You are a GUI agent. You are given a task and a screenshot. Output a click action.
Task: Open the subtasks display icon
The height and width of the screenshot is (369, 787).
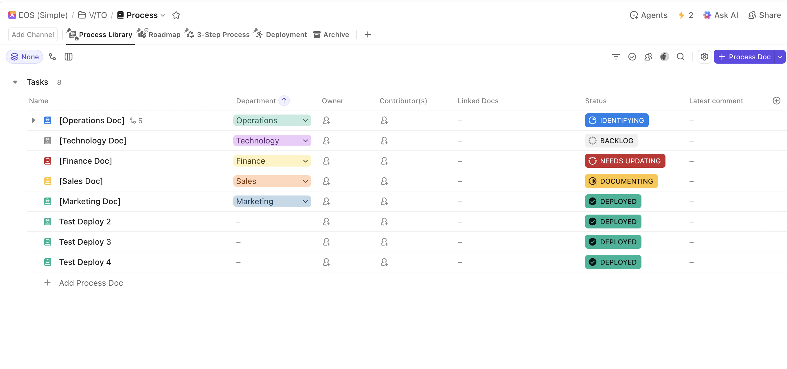click(52, 57)
